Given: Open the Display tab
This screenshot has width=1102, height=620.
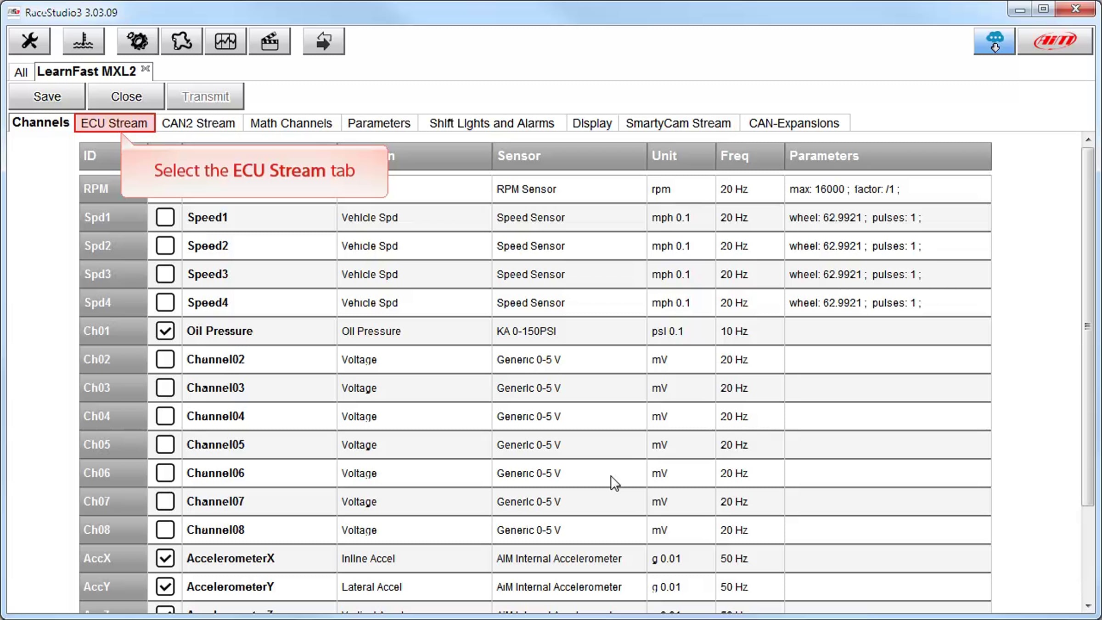Looking at the screenshot, I should pos(592,123).
